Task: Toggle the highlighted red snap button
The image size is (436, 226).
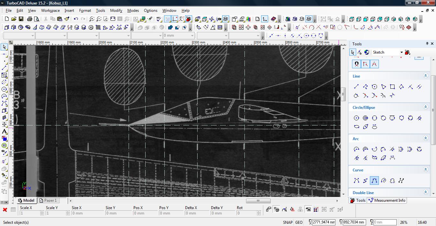Action: 189,19
